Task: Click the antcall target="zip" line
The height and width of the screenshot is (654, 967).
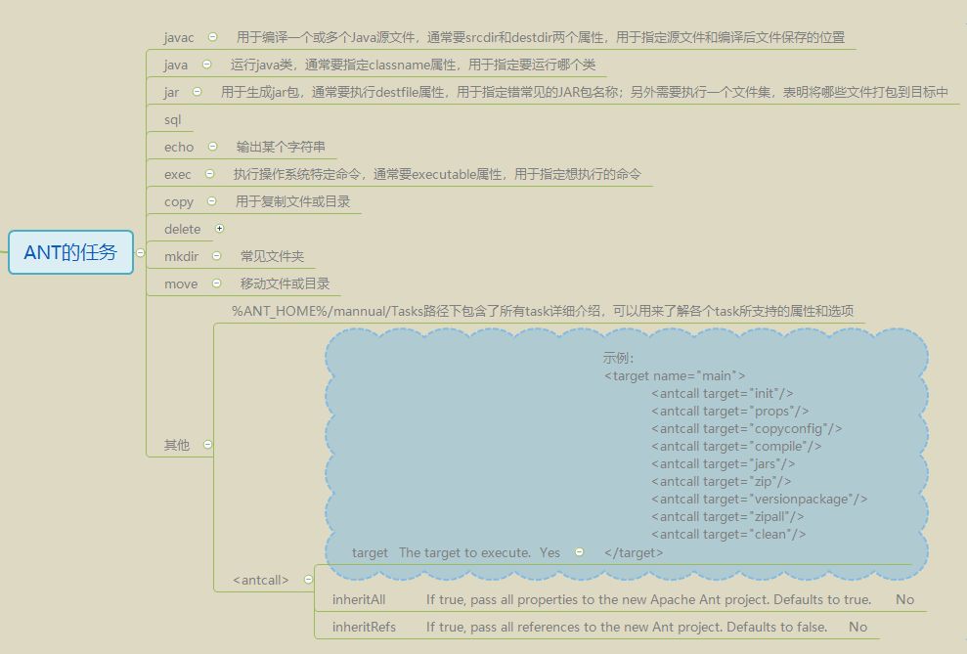Action: coord(722,481)
